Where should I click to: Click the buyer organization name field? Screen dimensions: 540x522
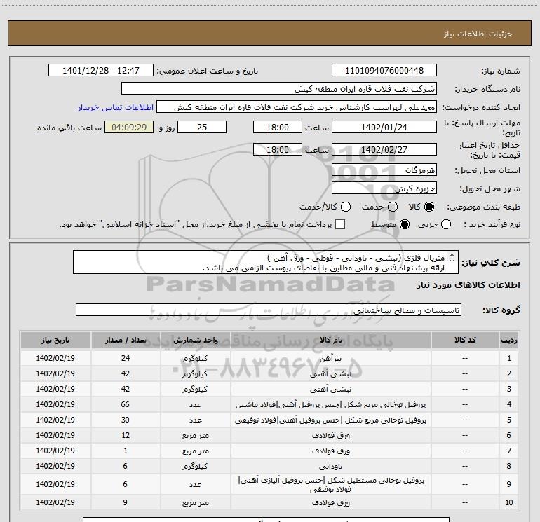[279, 89]
